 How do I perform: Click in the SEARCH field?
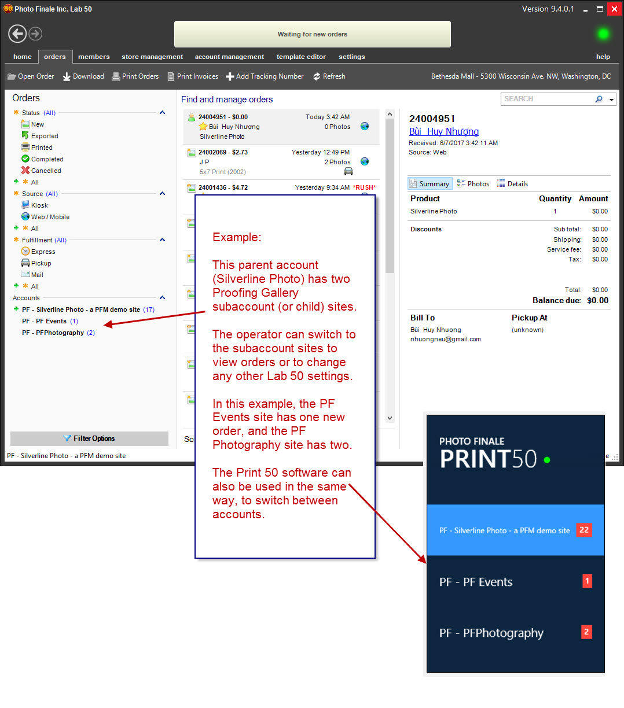[x=548, y=99]
